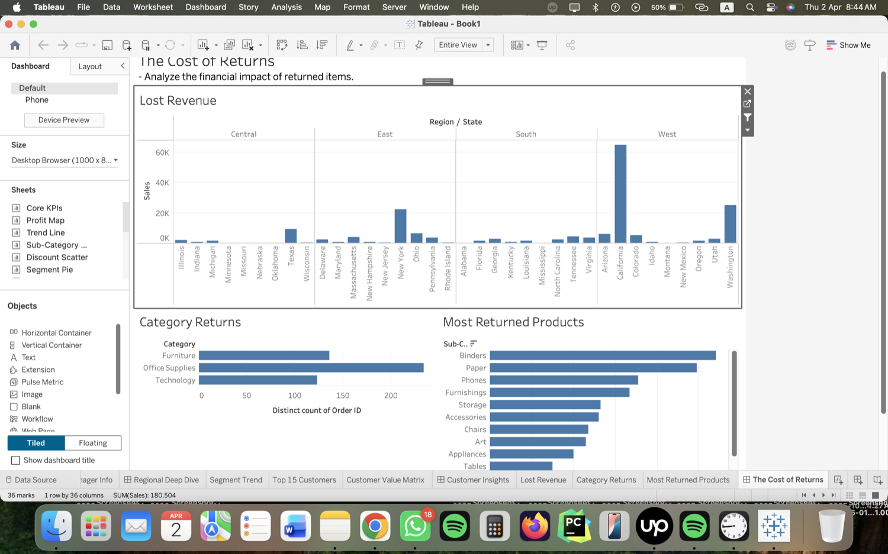The image size is (888, 554).
Task: Open the Worksheet menu
Action: [153, 7]
